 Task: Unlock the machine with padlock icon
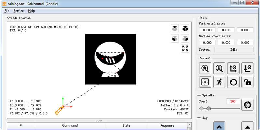(248, 82)
